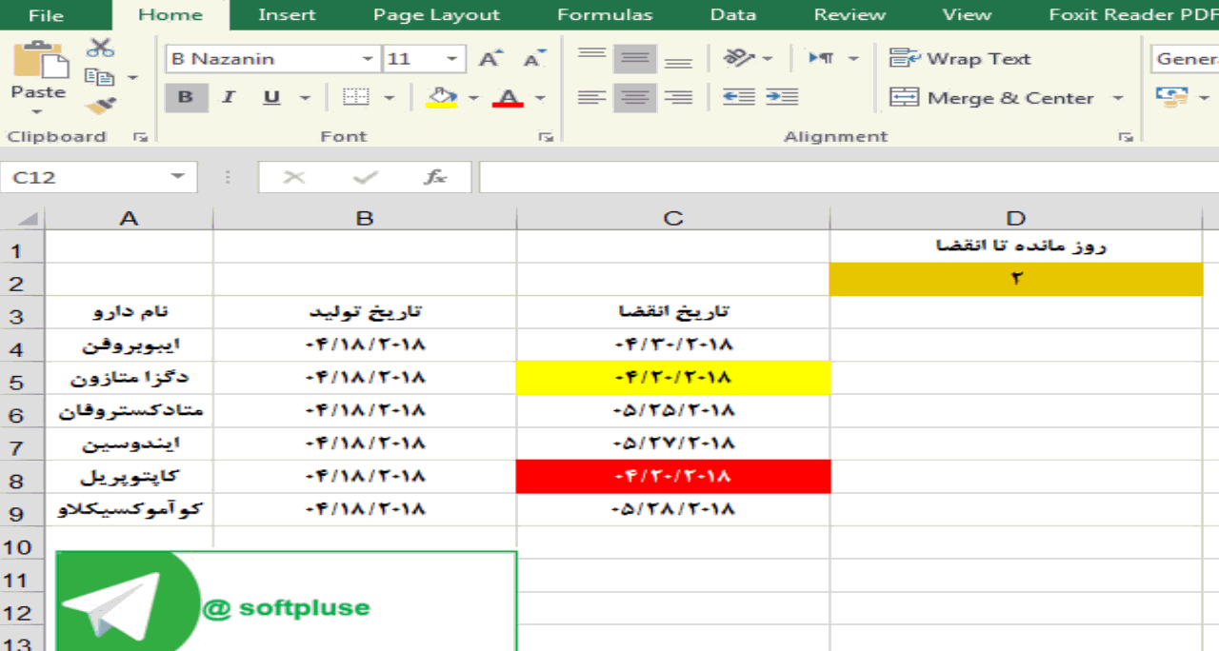Open Name Box dropdown arrow
This screenshot has height=651, width=1219.
point(177,177)
